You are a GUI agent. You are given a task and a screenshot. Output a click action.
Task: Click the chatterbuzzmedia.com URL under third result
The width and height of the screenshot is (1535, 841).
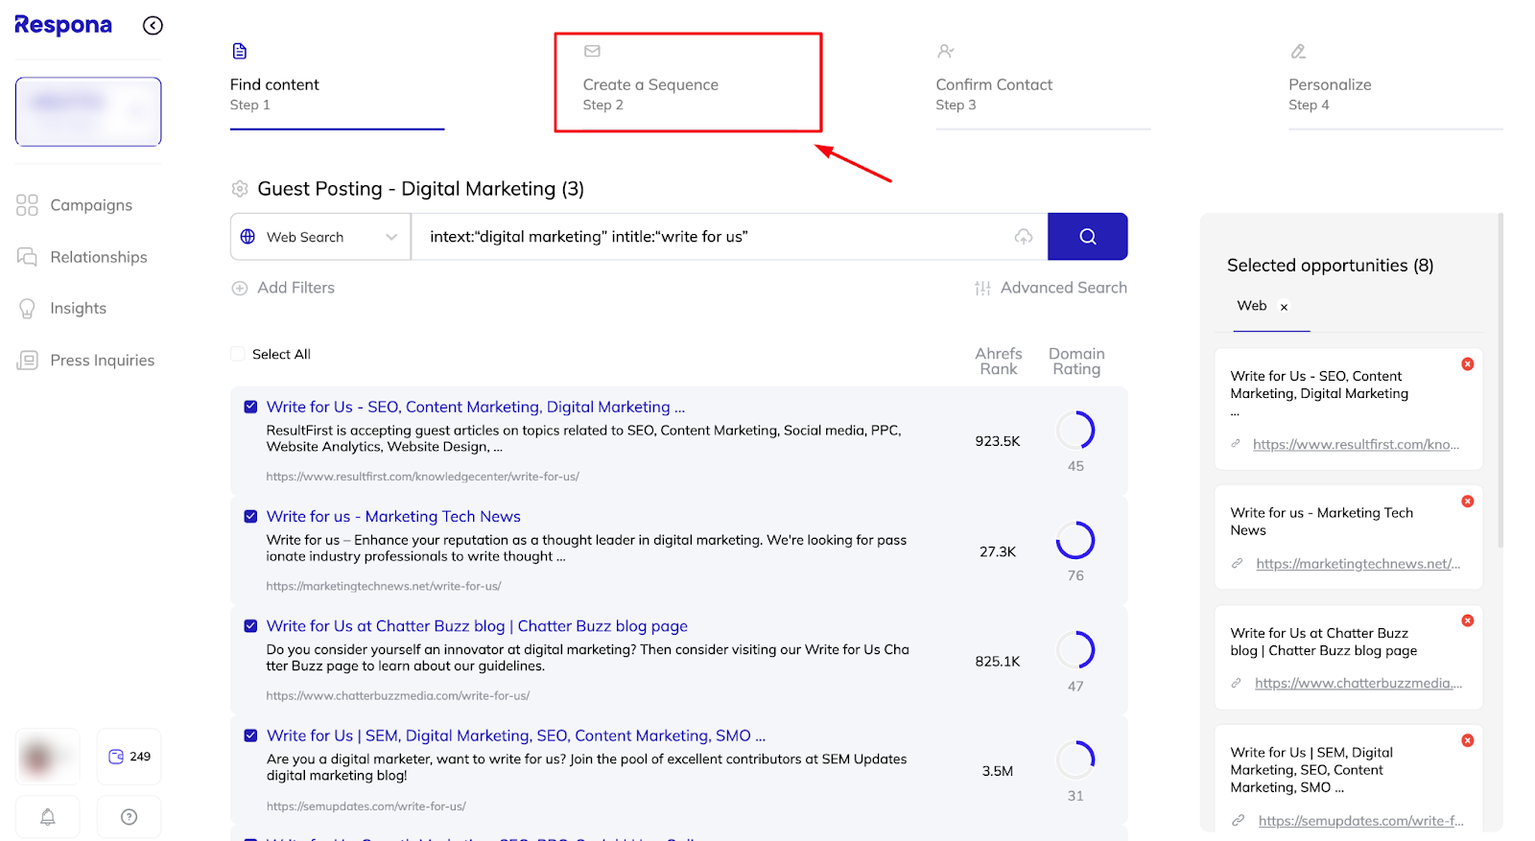coord(398,695)
